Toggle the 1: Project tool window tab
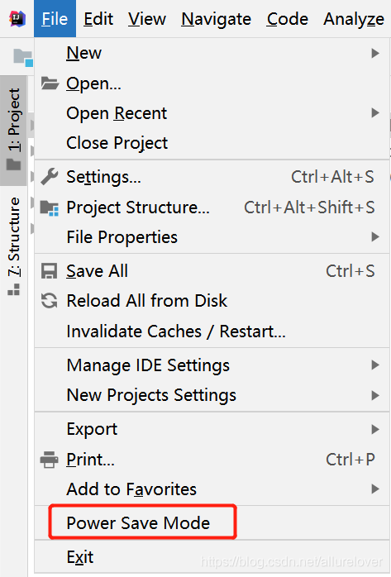Screen dimensions: 391x577 (14, 131)
